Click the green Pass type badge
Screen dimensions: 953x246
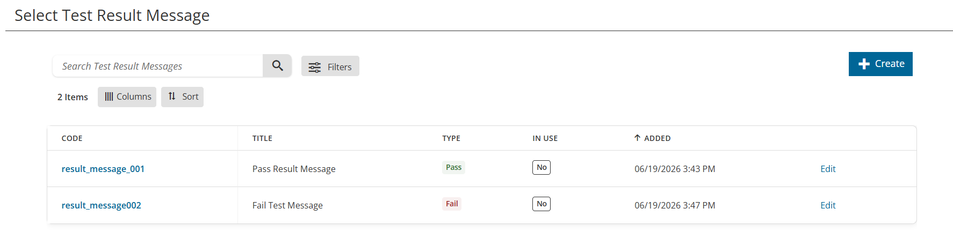(x=453, y=167)
